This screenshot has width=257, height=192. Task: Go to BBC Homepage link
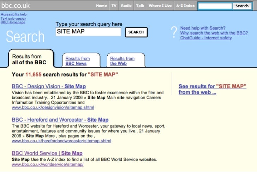click(13, 22)
